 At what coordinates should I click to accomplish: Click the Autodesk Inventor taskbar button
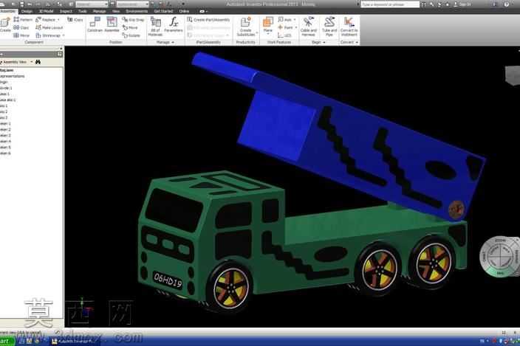pos(73,342)
